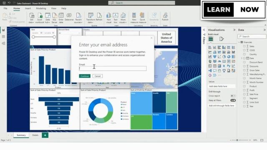Image resolution: width=267 pixels, height=150 pixels.
Task: Switch to the Details page tab
Action: 35,135
